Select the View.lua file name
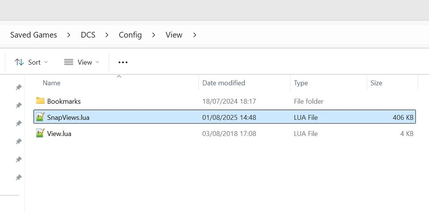The width and height of the screenshot is (429, 213). click(x=59, y=134)
